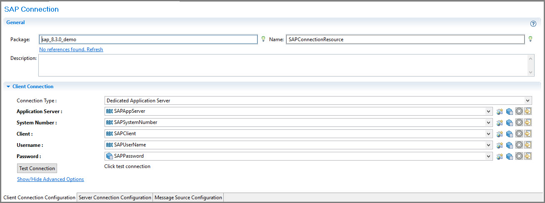The width and height of the screenshot is (545, 203).
Task: Click into the Name input field
Action: 405,39
